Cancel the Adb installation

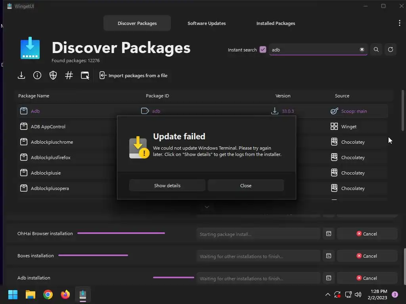tap(367, 278)
